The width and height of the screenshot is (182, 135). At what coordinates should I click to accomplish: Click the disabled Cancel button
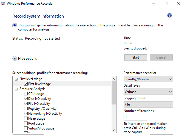pos(161,57)
